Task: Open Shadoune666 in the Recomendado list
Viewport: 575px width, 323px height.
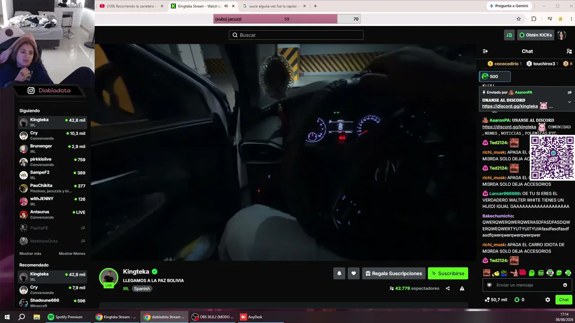Action: [x=52, y=303]
